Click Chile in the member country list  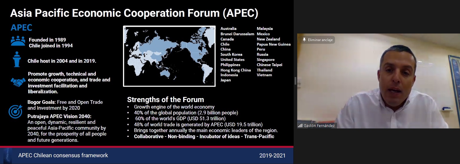(225, 44)
